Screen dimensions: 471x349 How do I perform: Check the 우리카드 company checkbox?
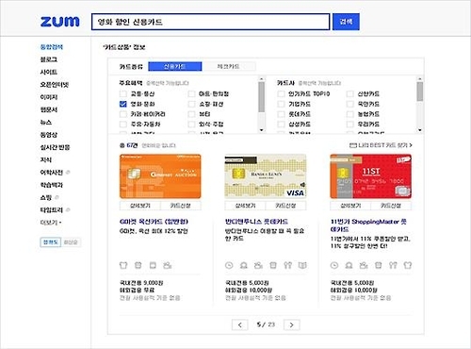(350, 124)
